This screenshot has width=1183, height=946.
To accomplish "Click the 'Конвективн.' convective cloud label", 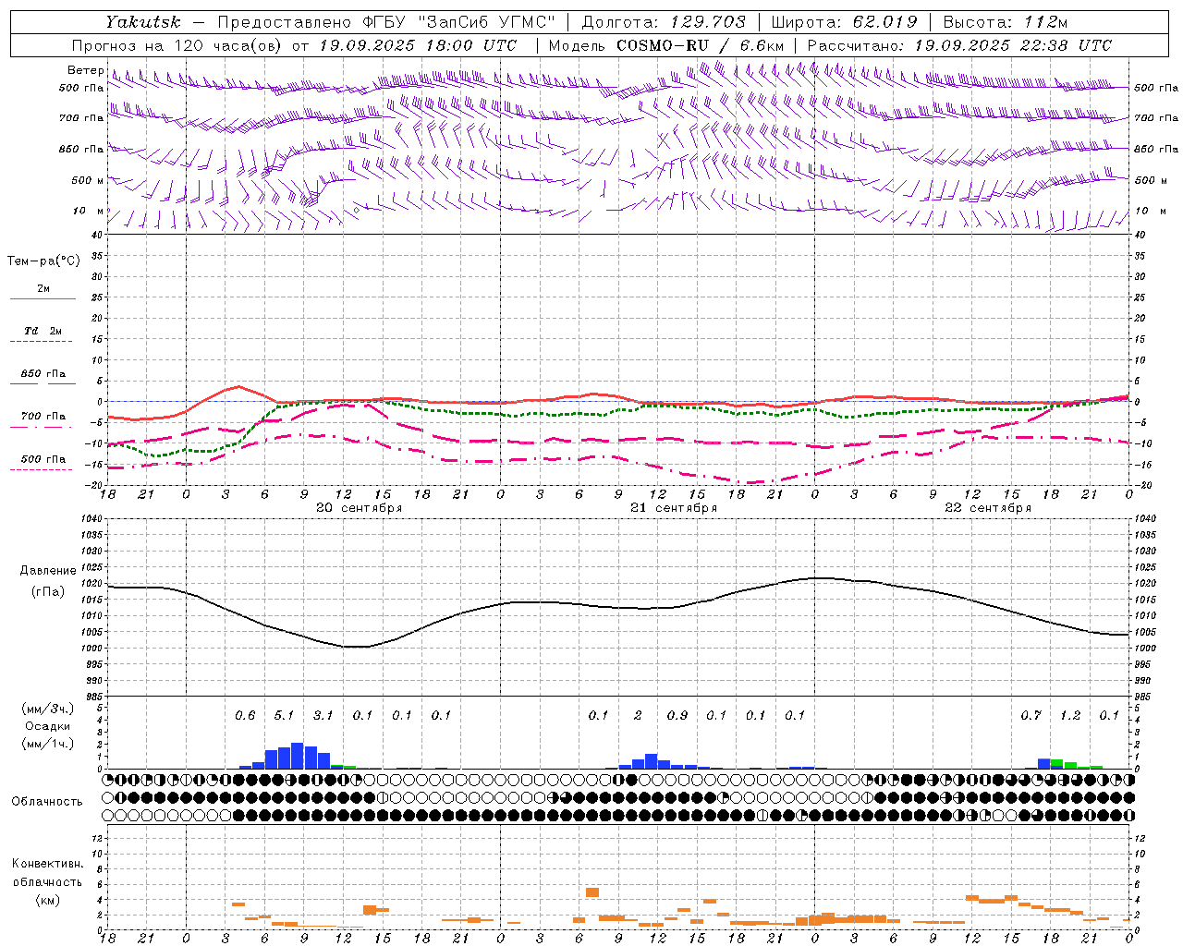I will pos(47,864).
